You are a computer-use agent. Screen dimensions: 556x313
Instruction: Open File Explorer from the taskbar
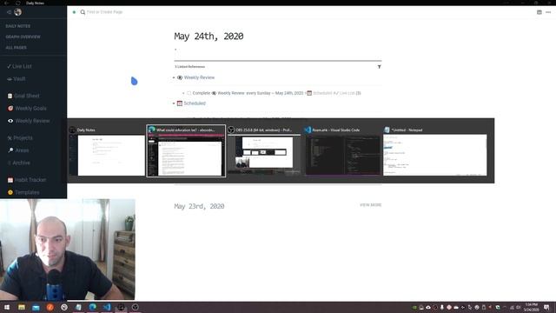coord(22,307)
